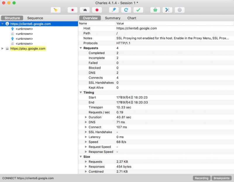Select the https://play.google.com tree row
Screen dimensions: 234x182
pos(39,48)
